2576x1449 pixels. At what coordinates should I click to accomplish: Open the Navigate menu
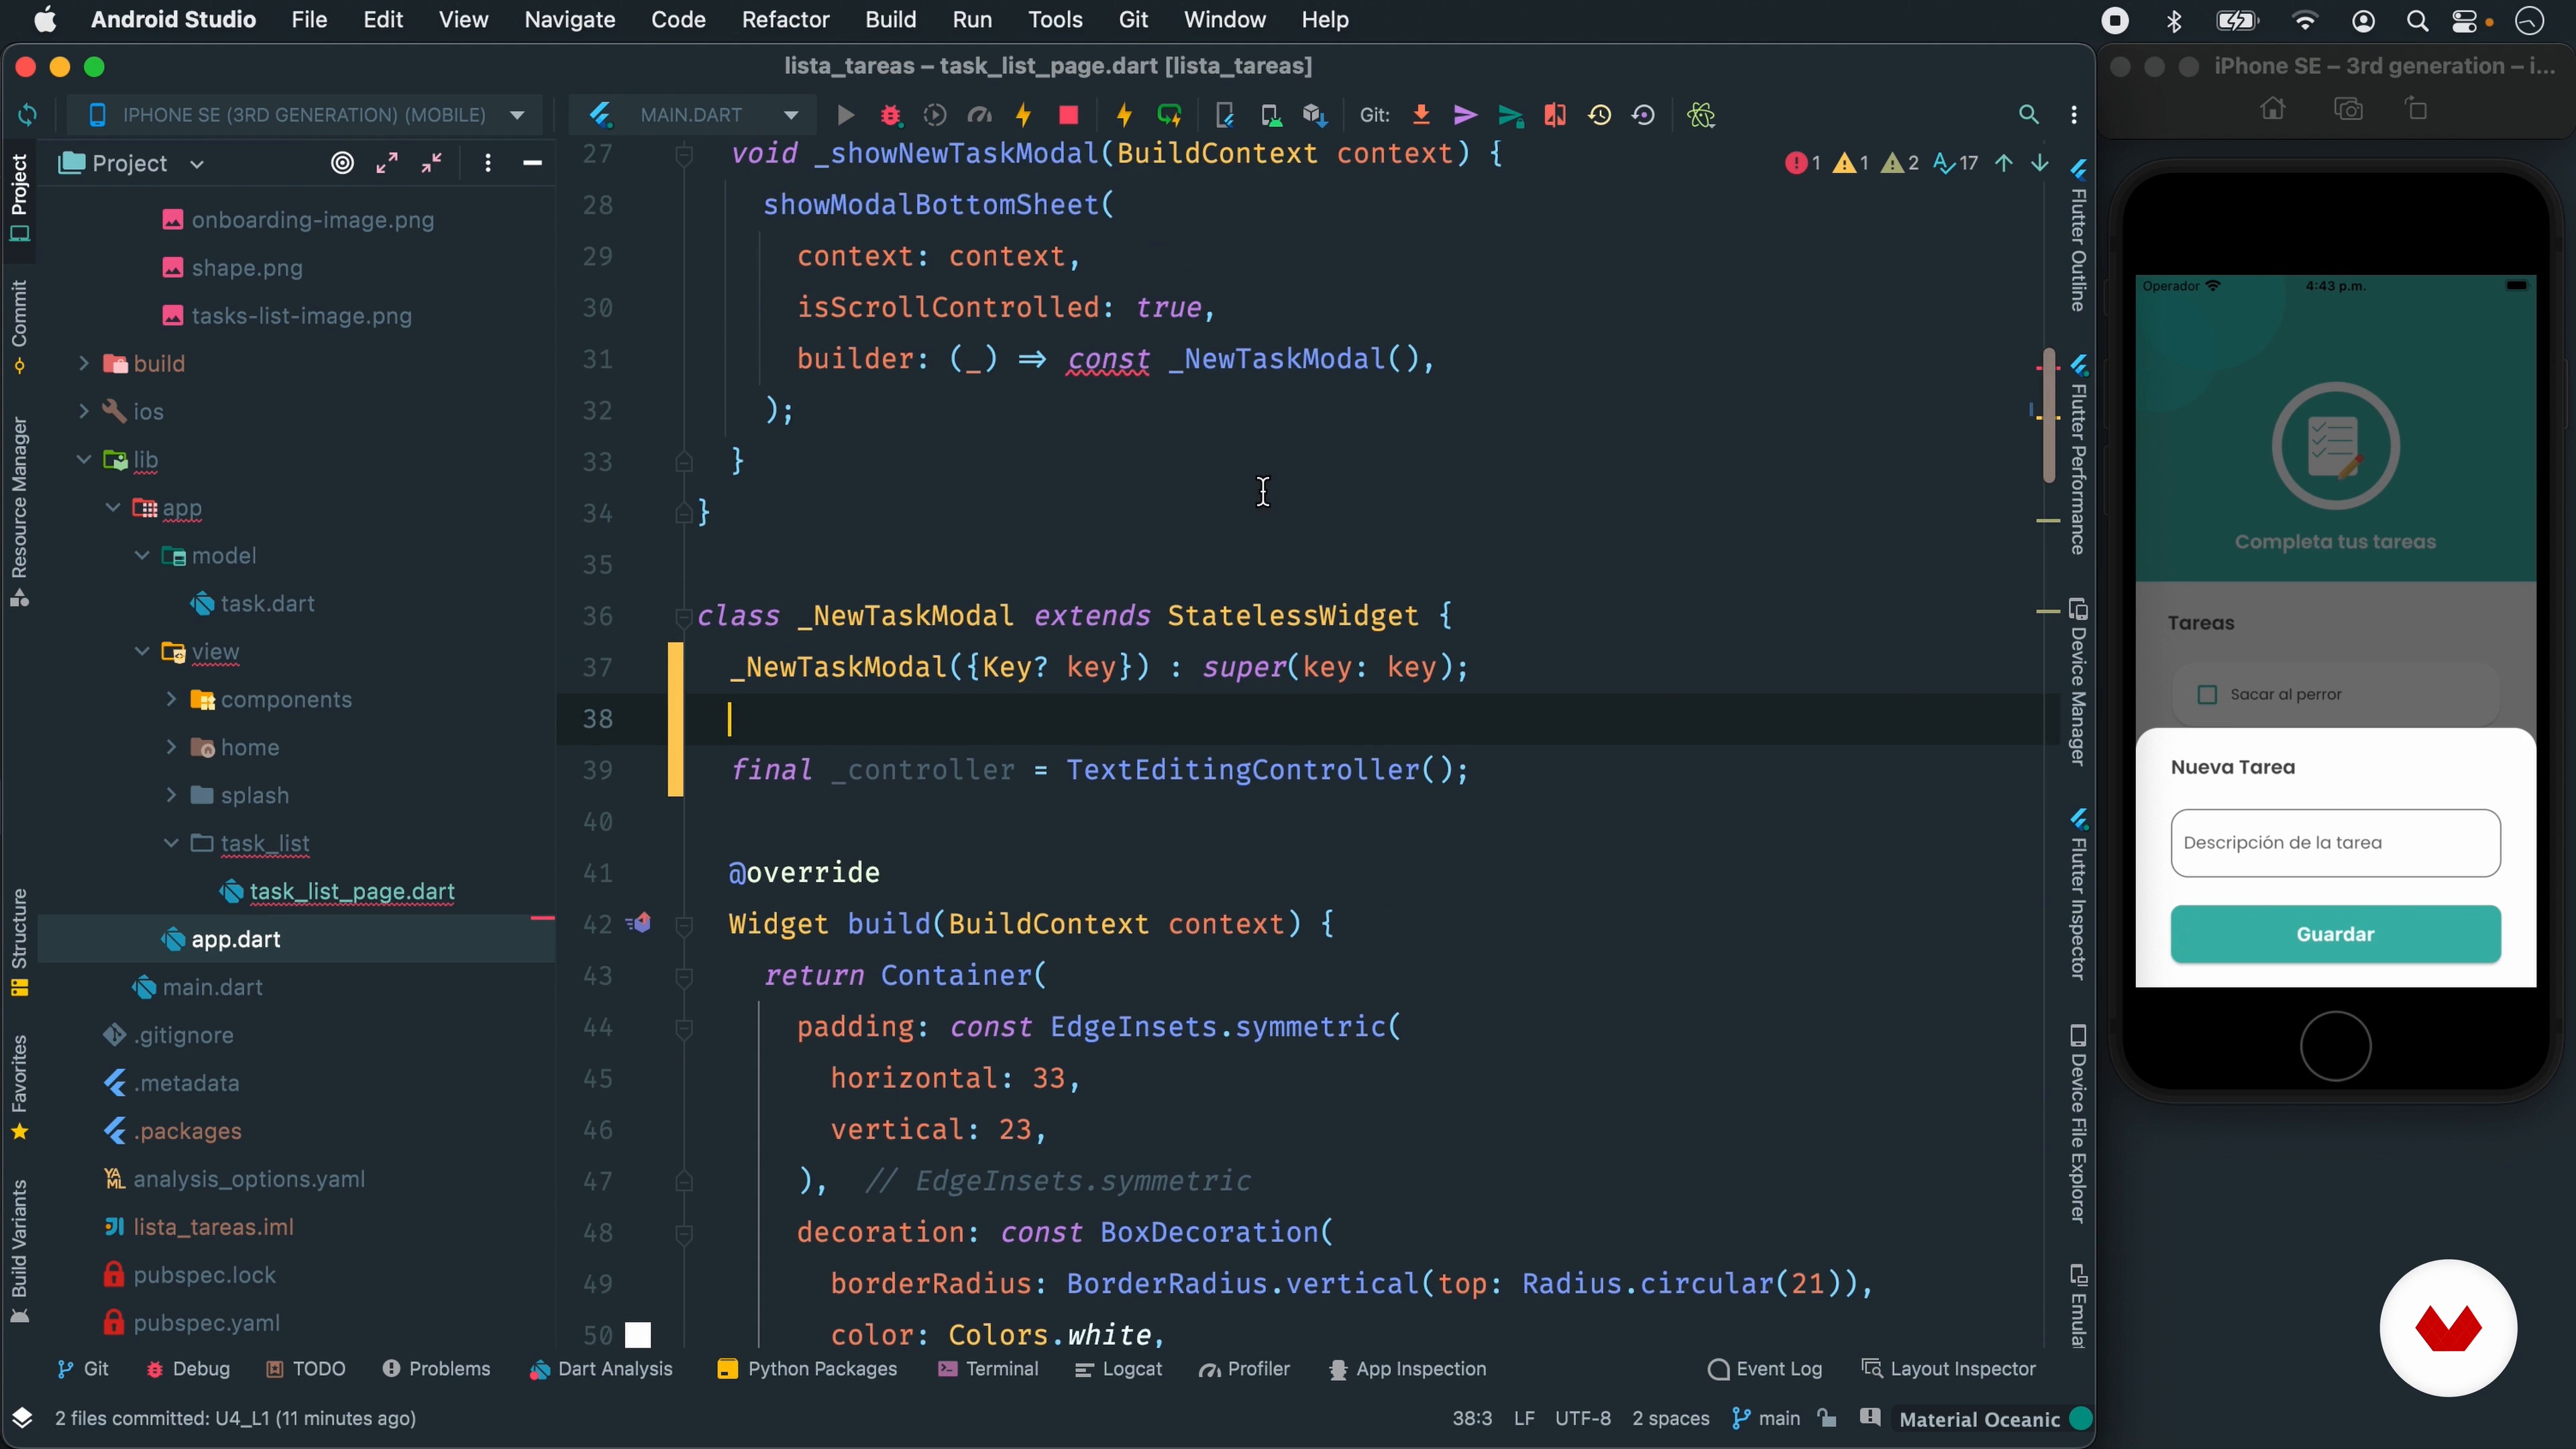569,20
